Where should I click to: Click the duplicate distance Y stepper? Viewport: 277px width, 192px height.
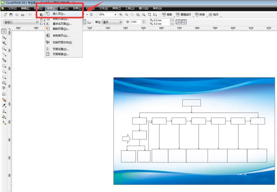tap(172, 24)
